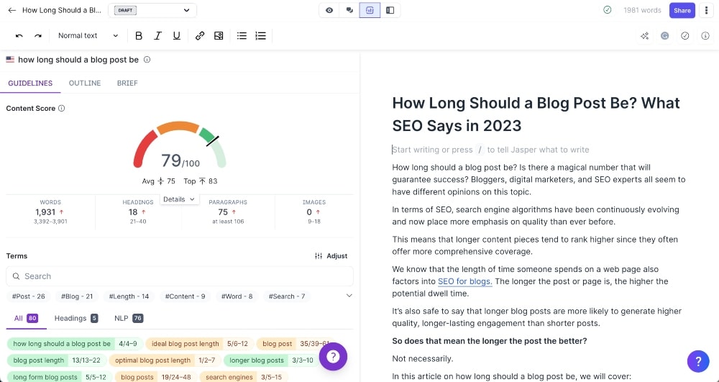The width and height of the screenshot is (719, 382).
Task: Insert an image
Action: [219, 36]
